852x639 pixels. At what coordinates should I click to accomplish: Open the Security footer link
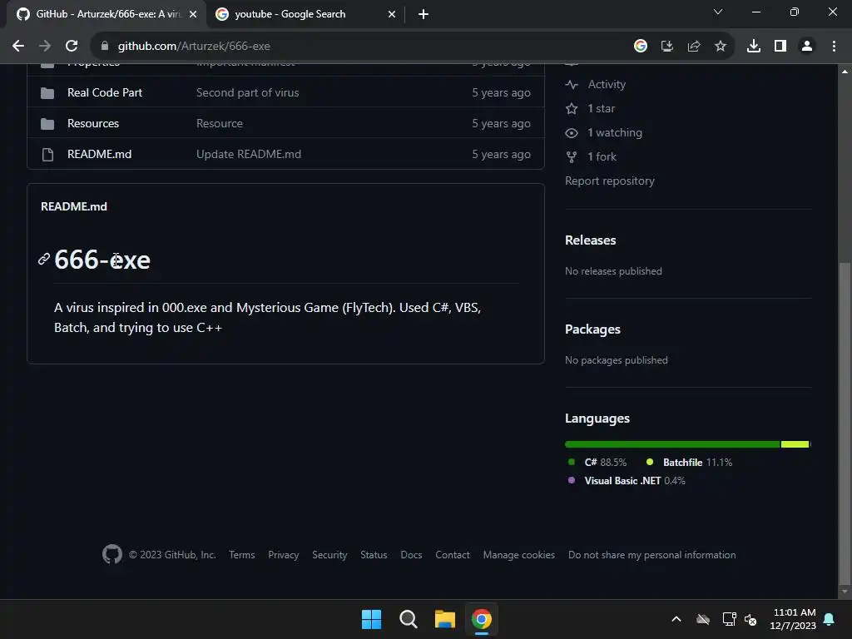[329, 555]
